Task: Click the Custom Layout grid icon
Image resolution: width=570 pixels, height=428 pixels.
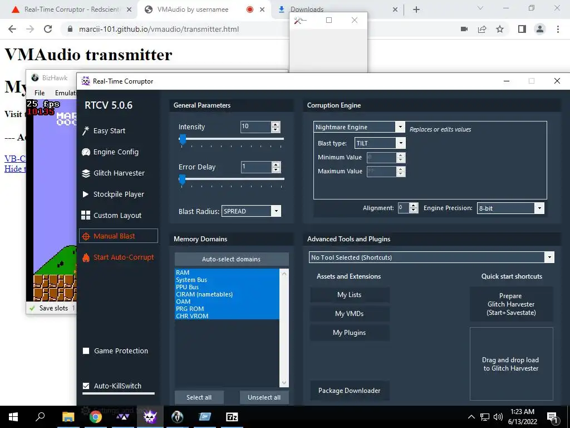Action: coord(86,215)
